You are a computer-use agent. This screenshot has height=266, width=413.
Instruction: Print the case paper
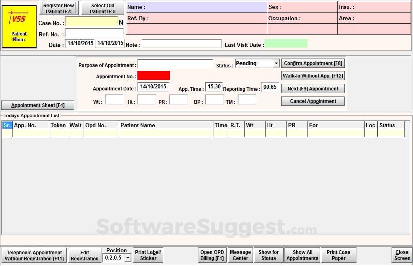[x=338, y=255]
